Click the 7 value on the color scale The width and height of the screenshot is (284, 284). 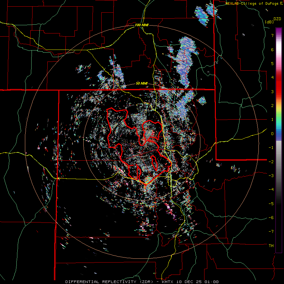272,35
